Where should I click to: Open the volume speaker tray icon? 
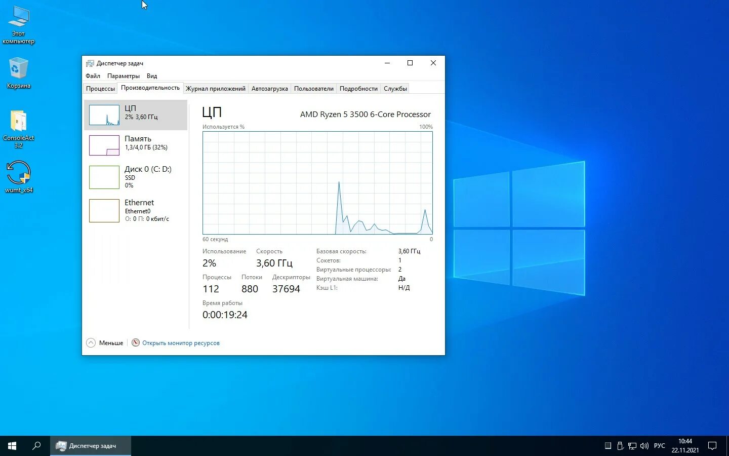pyautogui.click(x=644, y=446)
